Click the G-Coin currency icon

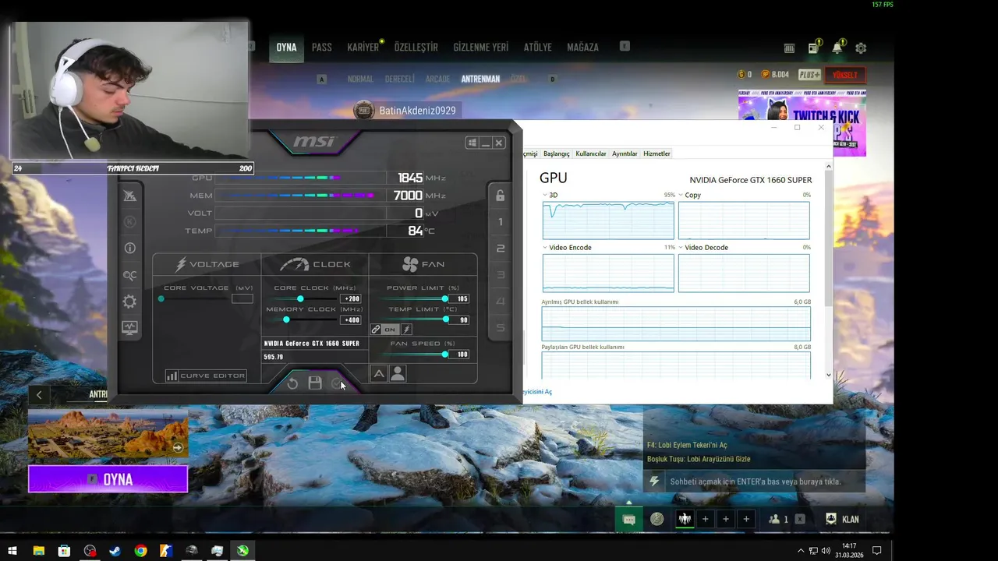[x=741, y=75]
